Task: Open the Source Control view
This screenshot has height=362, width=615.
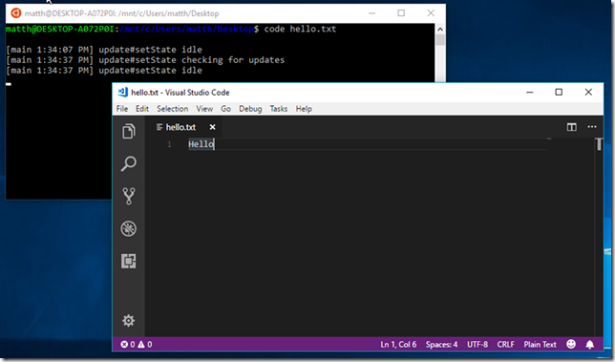Action: [x=129, y=196]
